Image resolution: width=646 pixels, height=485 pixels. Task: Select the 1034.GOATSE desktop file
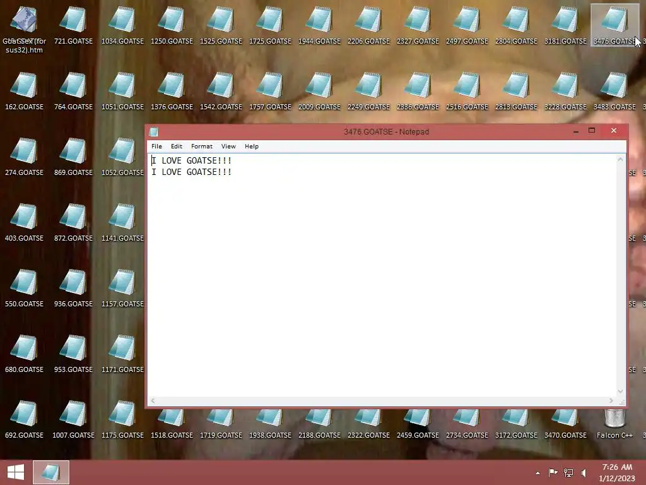pyautogui.click(x=122, y=25)
